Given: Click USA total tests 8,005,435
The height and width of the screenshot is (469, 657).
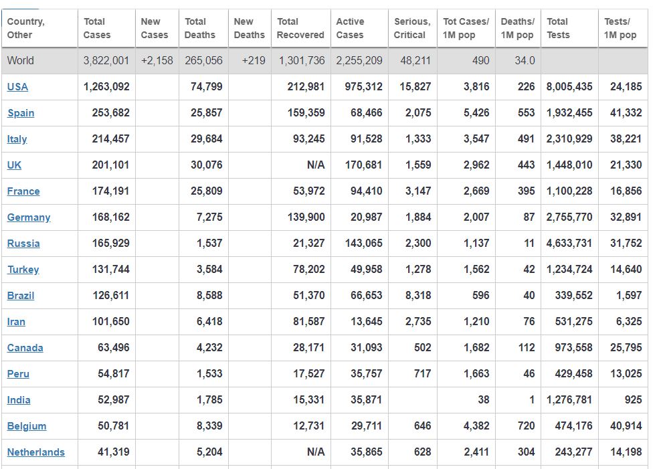Looking at the screenshot, I should 569,87.
